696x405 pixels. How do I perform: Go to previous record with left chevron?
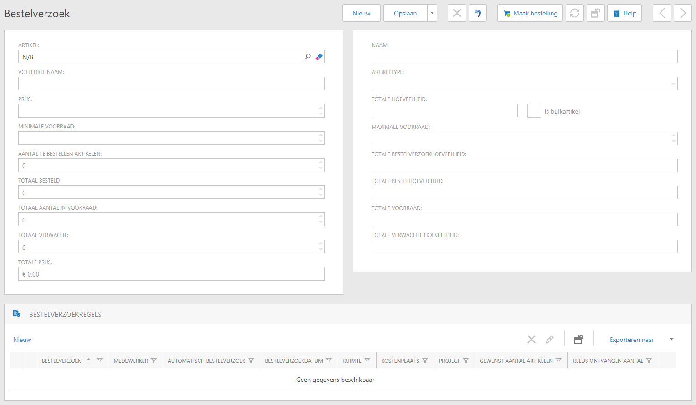(x=662, y=13)
